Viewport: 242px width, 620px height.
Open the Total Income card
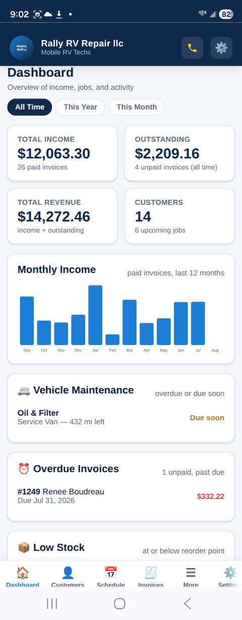pyautogui.click(x=63, y=153)
